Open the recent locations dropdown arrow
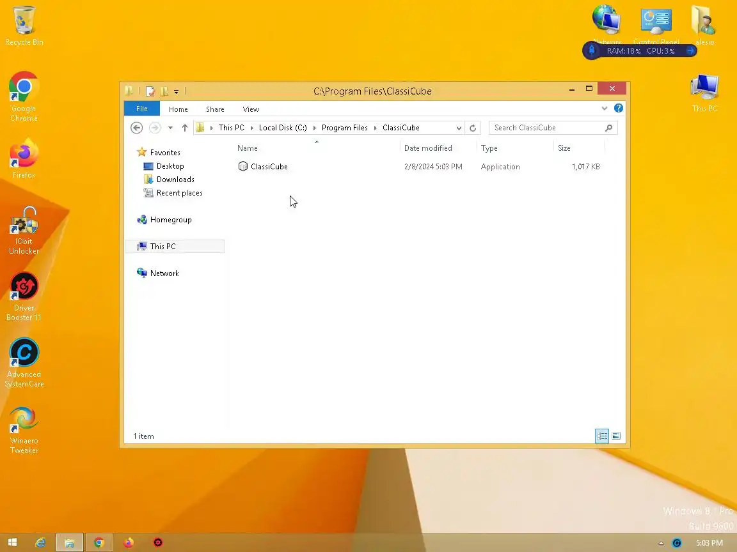This screenshot has height=552, width=737. tap(170, 128)
